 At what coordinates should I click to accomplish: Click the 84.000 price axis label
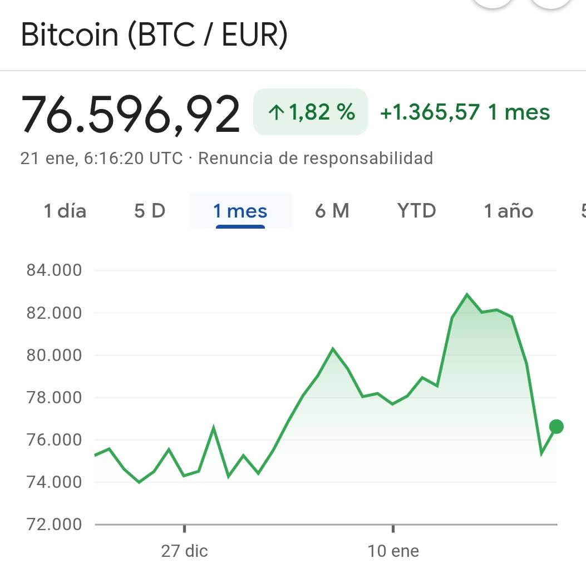[x=54, y=270]
